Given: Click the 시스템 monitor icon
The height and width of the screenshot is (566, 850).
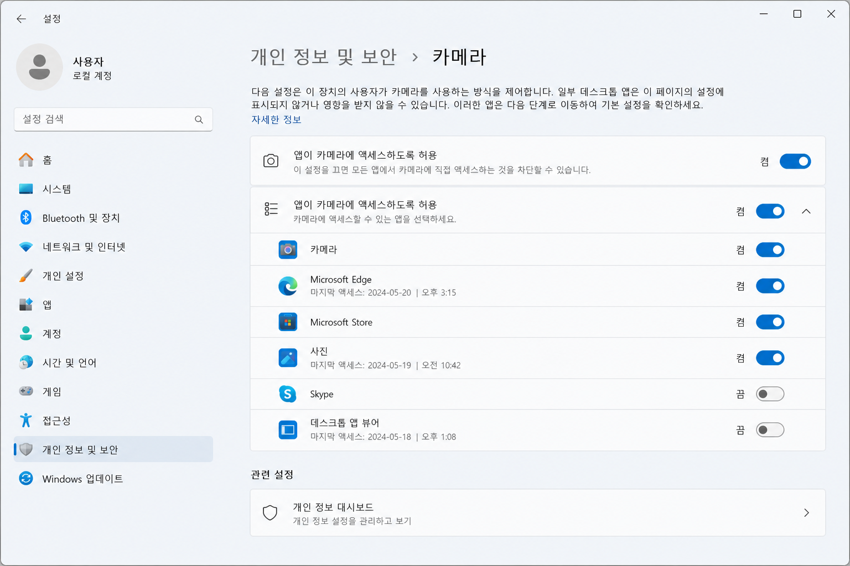Looking at the screenshot, I should tap(26, 189).
